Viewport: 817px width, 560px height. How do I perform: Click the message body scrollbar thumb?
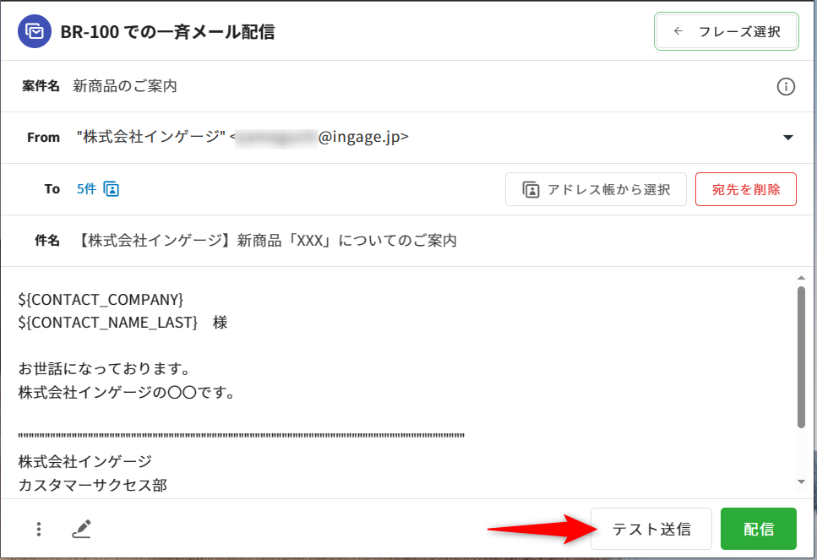(x=801, y=355)
